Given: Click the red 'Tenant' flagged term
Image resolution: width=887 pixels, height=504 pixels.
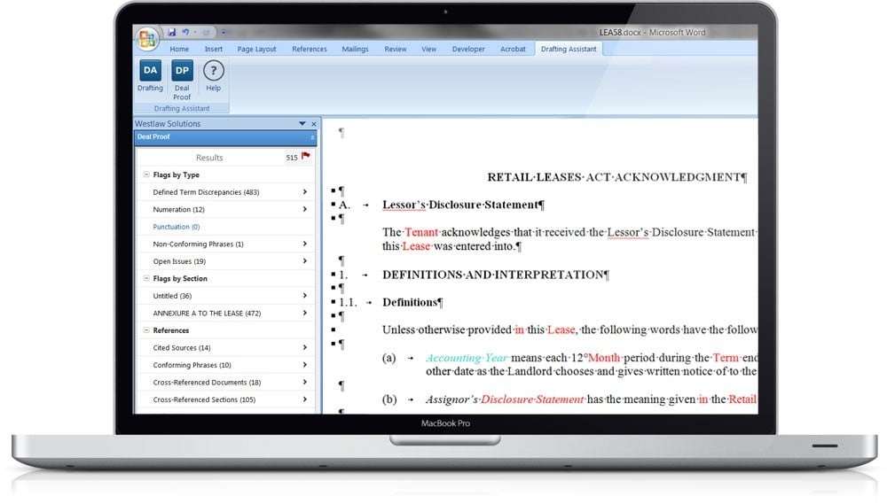Looking at the screenshot, I should click(x=421, y=232).
